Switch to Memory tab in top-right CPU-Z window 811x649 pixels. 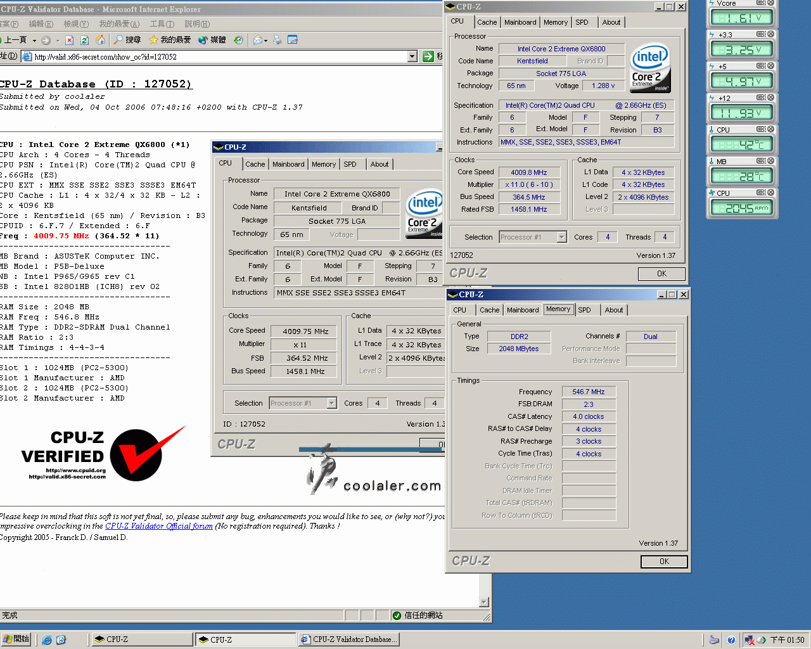(556, 22)
